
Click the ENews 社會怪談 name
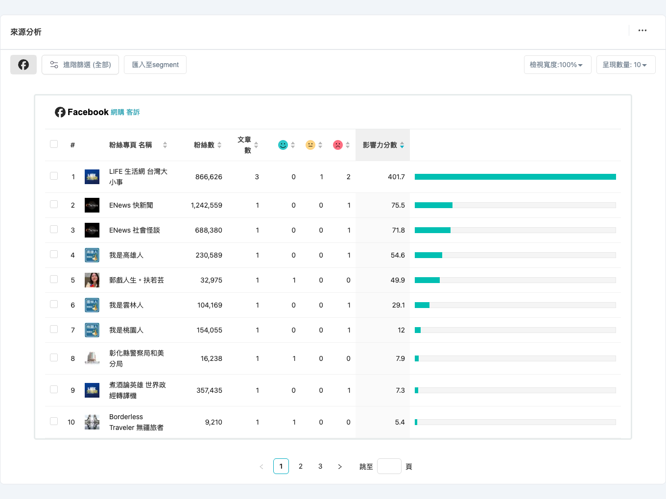click(135, 230)
